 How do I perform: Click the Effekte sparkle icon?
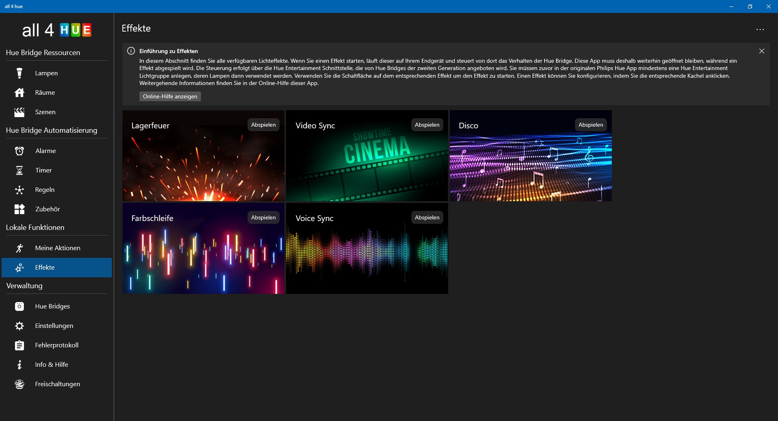(19, 268)
